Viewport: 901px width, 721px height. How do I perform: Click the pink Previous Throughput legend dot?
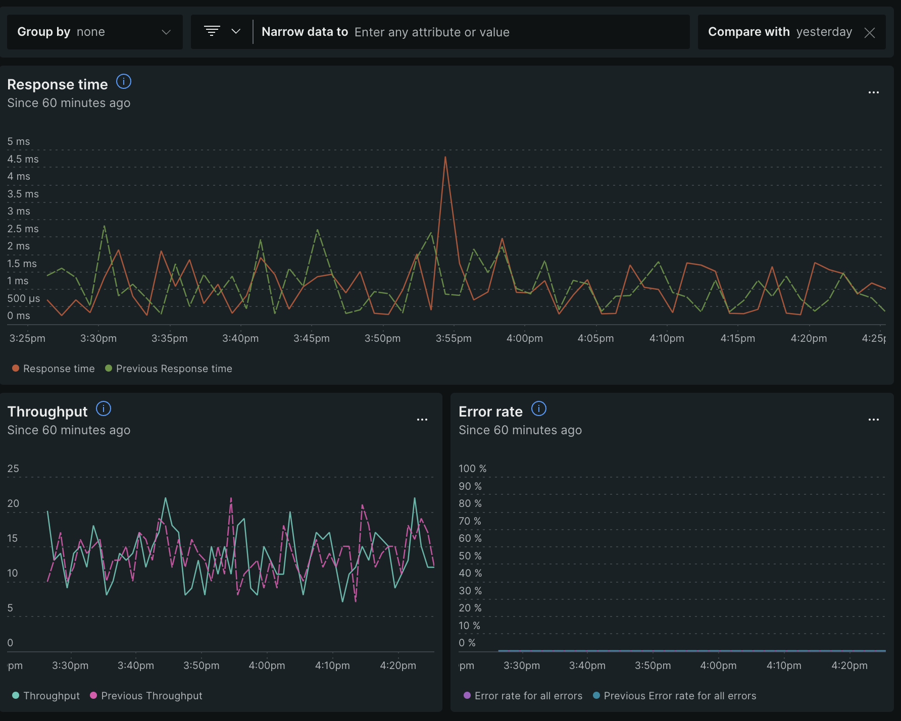click(93, 695)
